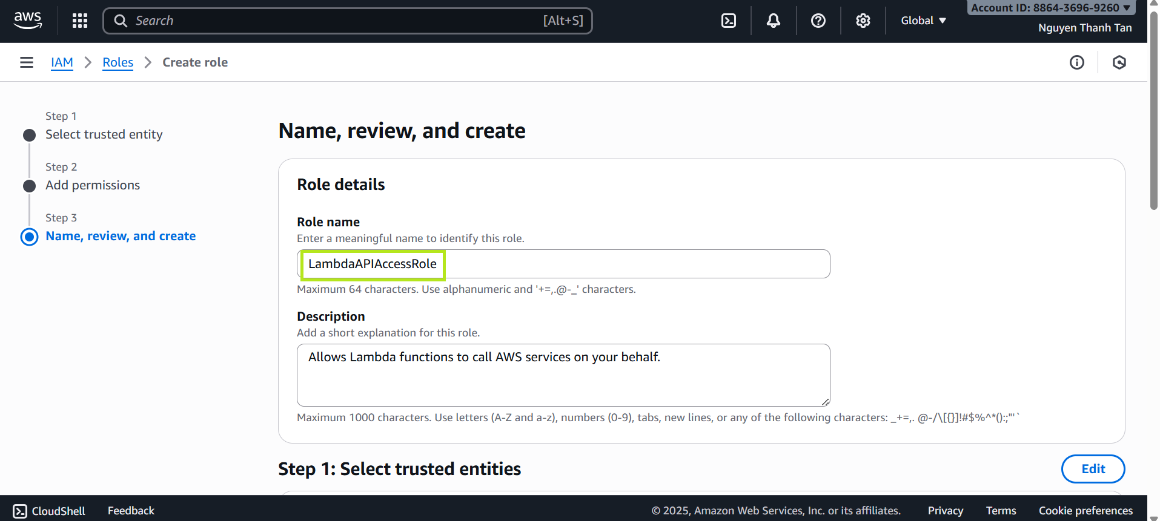
Task: Open settings gear in navigation bar
Action: pos(863,21)
